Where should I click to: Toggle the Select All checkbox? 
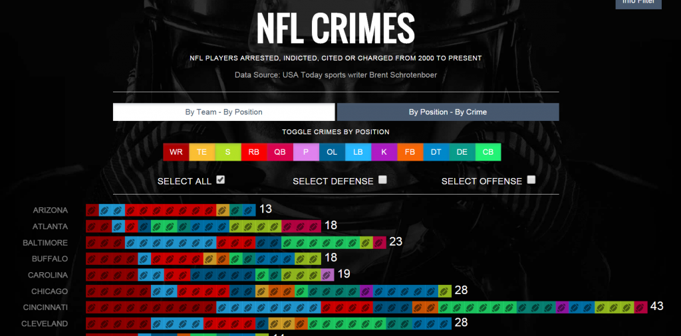point(221,180)
